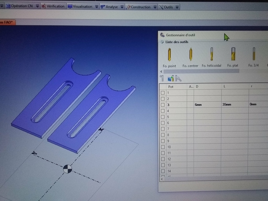Open the Visualisation dropdown arrow
This screenshot has width=268, height=201.
tap(97, 7)
